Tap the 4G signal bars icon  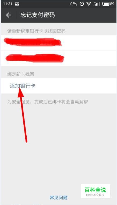[97, 4]
